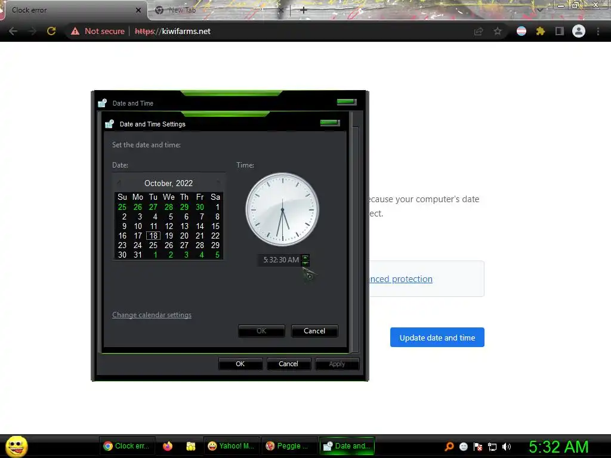Close the Clock error tab
Screen dimensions: 611x458
click(138, 10)
